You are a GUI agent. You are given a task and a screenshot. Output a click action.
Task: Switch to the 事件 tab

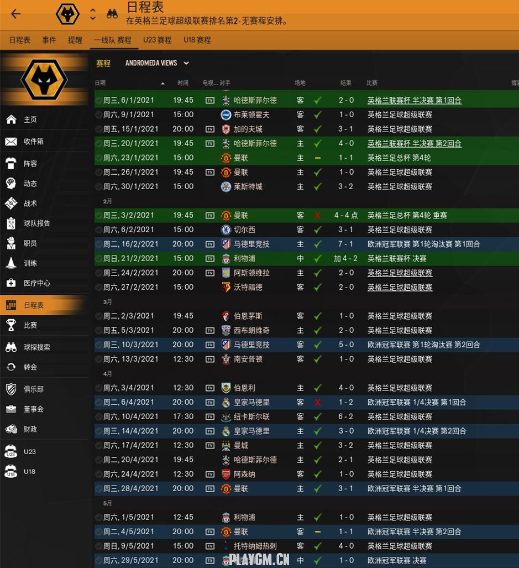49,40
